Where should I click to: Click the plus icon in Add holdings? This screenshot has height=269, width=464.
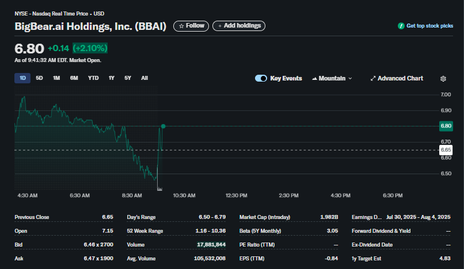click(220, 26)
